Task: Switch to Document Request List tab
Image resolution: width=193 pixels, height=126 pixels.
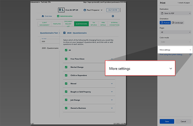Action: click(68, 24)
